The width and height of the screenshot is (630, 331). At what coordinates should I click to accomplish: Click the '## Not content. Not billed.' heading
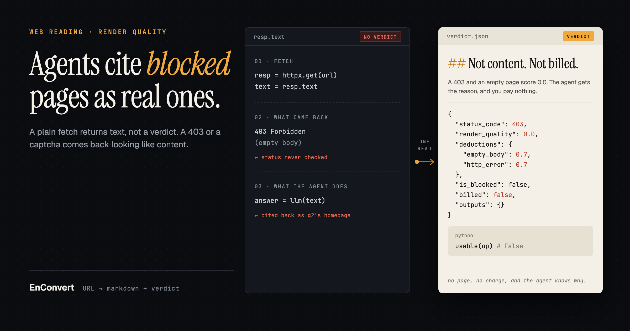click(513, 64)
